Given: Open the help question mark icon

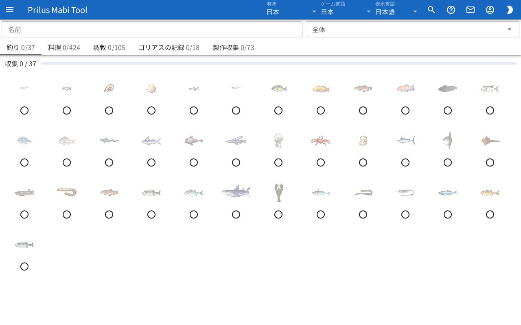Looking at the screenshot, I should (x=451, y=10).
